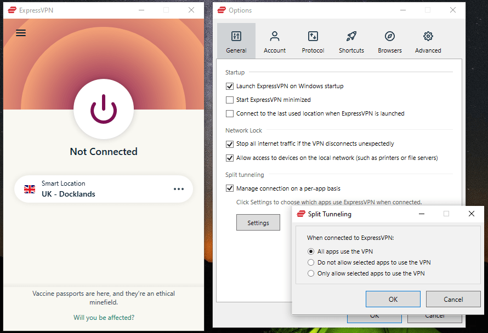Open the ExpressVPN hamburger menu
488x333 pixels.
[x=21, y=33]
